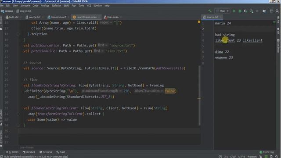Open the Code menu
The image size is (281, 158).
coord(36,6)
